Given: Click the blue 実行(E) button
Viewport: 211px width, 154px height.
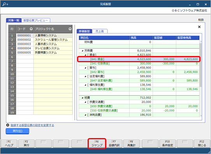Looking at the screenshot, I should tap(18, 131).
